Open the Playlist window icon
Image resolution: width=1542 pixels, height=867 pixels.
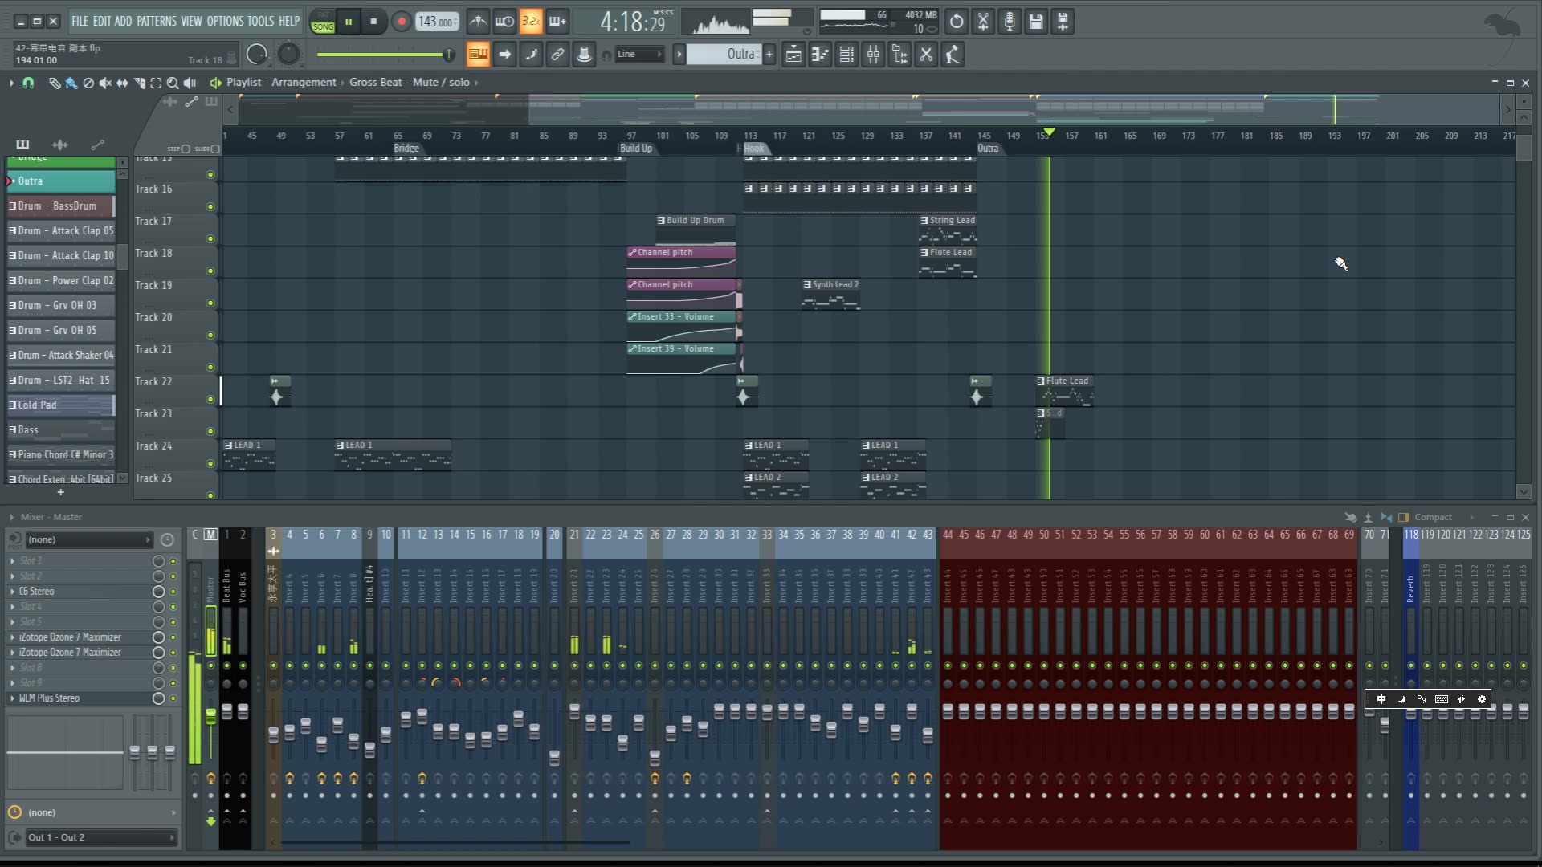793,55
